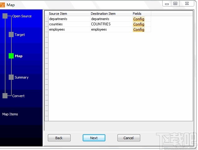
Task: Click the Open Source step square icon
Action: 5,16
